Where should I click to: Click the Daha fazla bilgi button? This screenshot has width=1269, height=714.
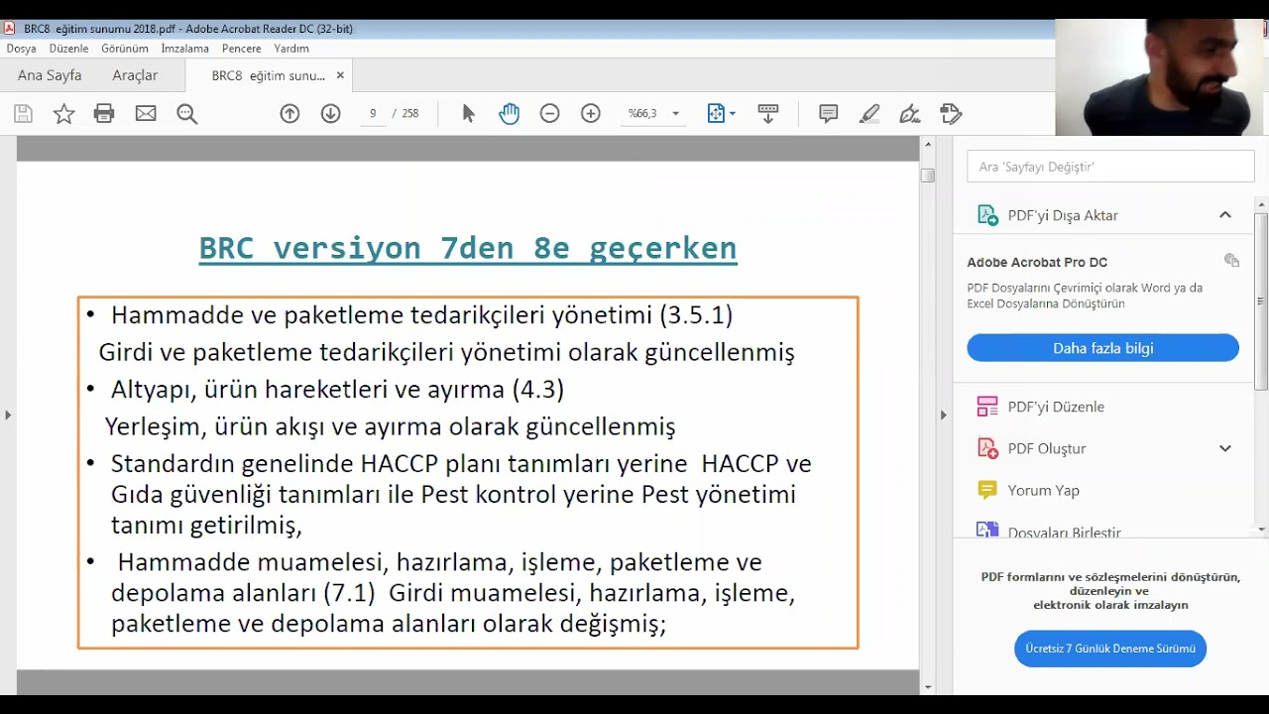click(x=1102, y=348)
